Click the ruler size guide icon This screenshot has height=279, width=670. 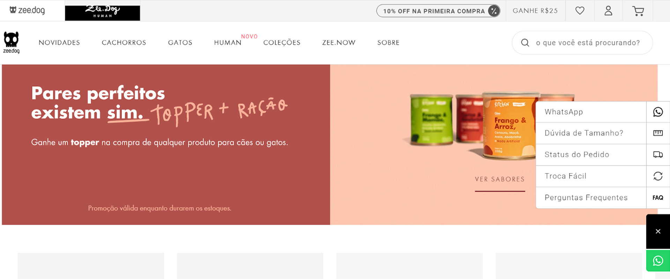click(x=658, y=133)
